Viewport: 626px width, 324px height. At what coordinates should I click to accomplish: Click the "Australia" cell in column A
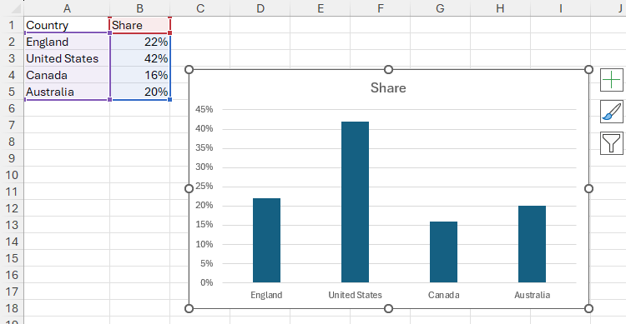tap(67, 92)
